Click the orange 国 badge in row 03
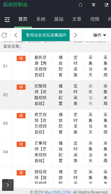 click(x=21, y=116)
